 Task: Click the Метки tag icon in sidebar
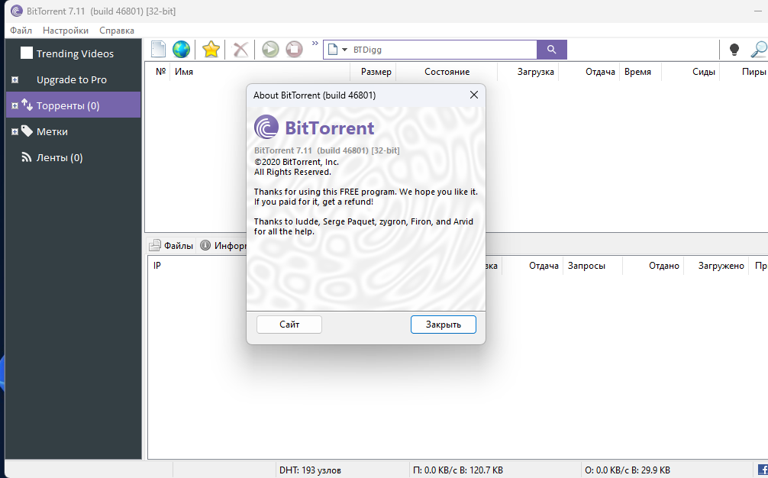tap(27, 131)
